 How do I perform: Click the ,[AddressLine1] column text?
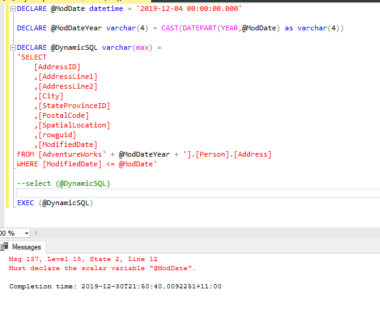[x=66, y=77]
